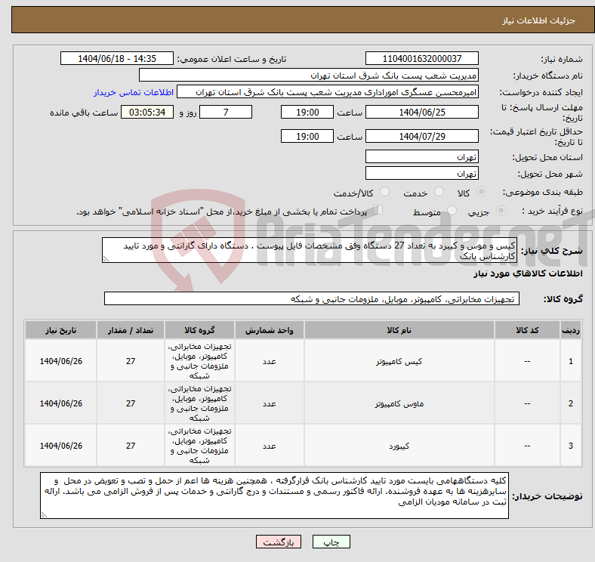
Task: Click the date 1404/06/26 in ماوس کامپیوتر row
Action: (60, 403)
